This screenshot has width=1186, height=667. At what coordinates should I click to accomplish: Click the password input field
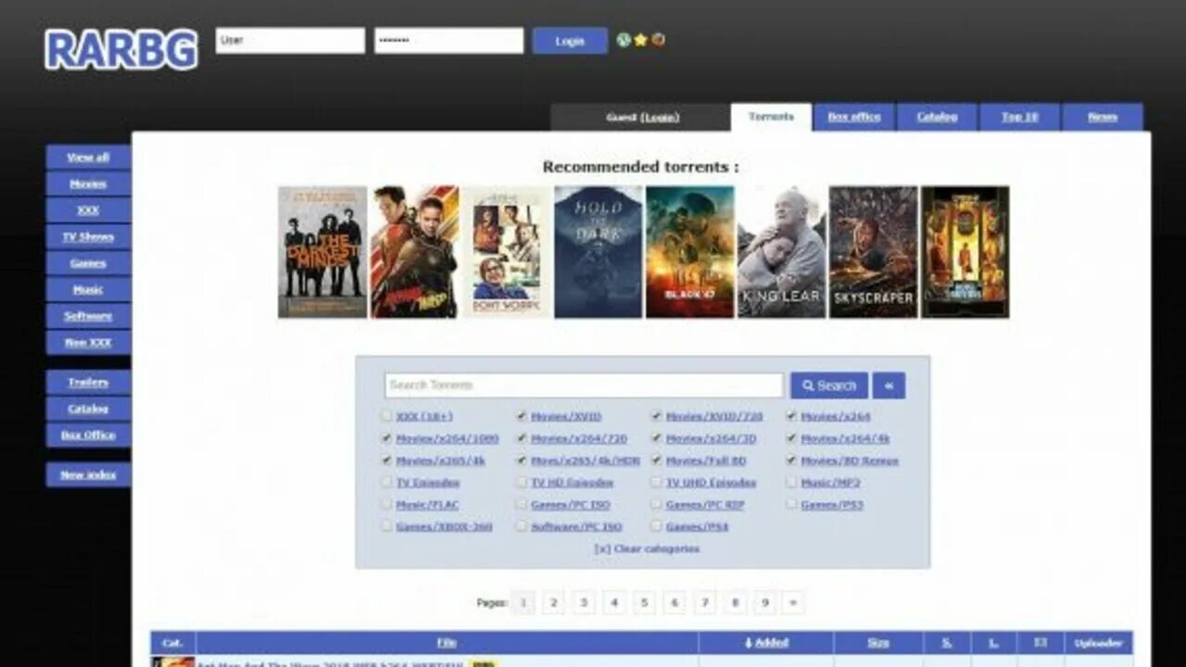click(x=448, y=41)
